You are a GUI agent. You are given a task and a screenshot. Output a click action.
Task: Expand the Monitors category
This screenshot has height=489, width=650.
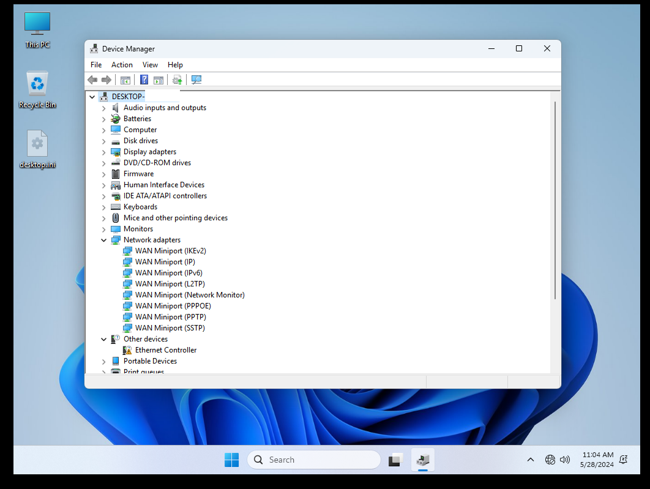(x=103, y=229)
